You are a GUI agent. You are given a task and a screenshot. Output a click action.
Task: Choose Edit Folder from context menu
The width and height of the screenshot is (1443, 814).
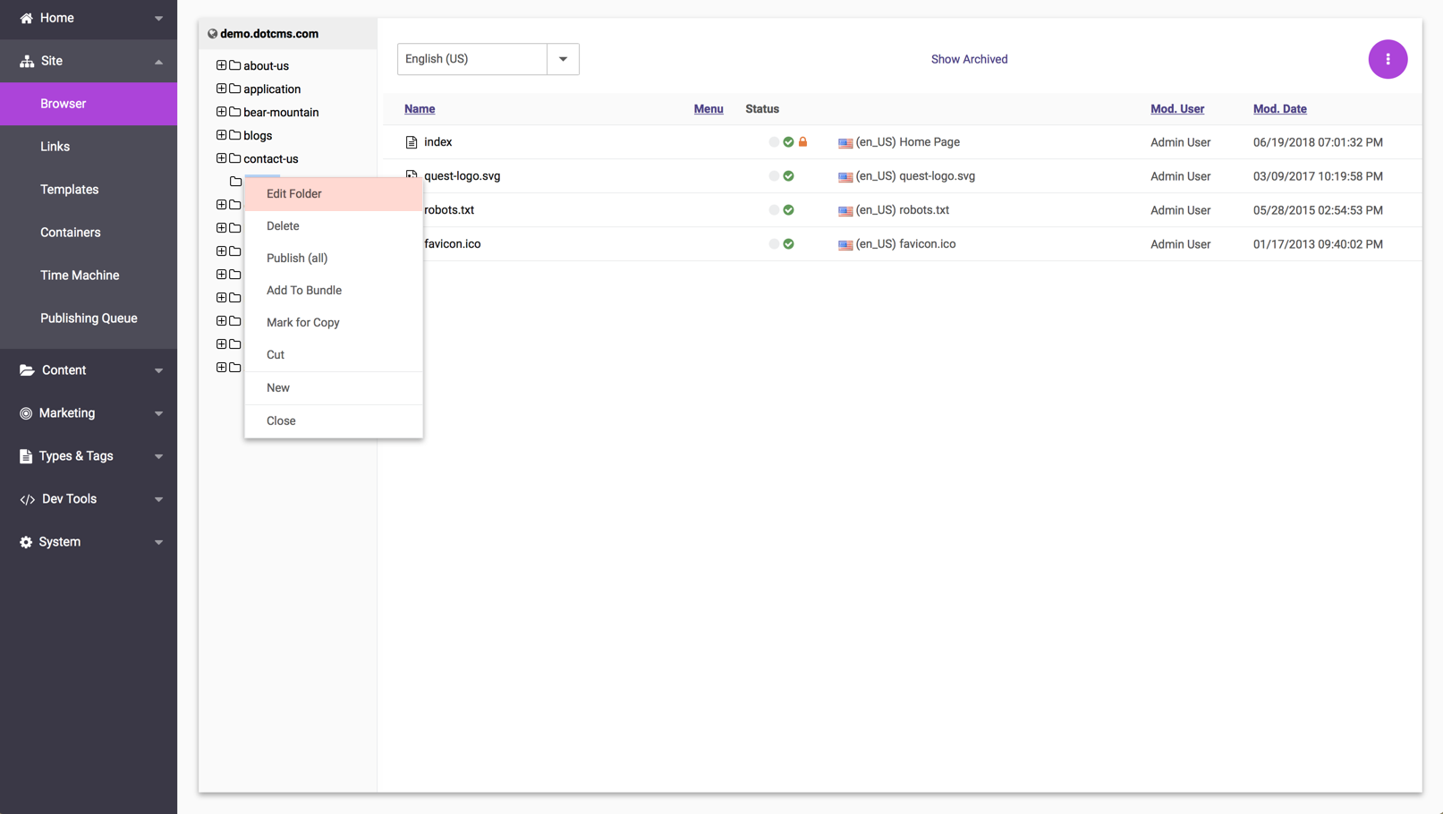click(x=294, y=194)
